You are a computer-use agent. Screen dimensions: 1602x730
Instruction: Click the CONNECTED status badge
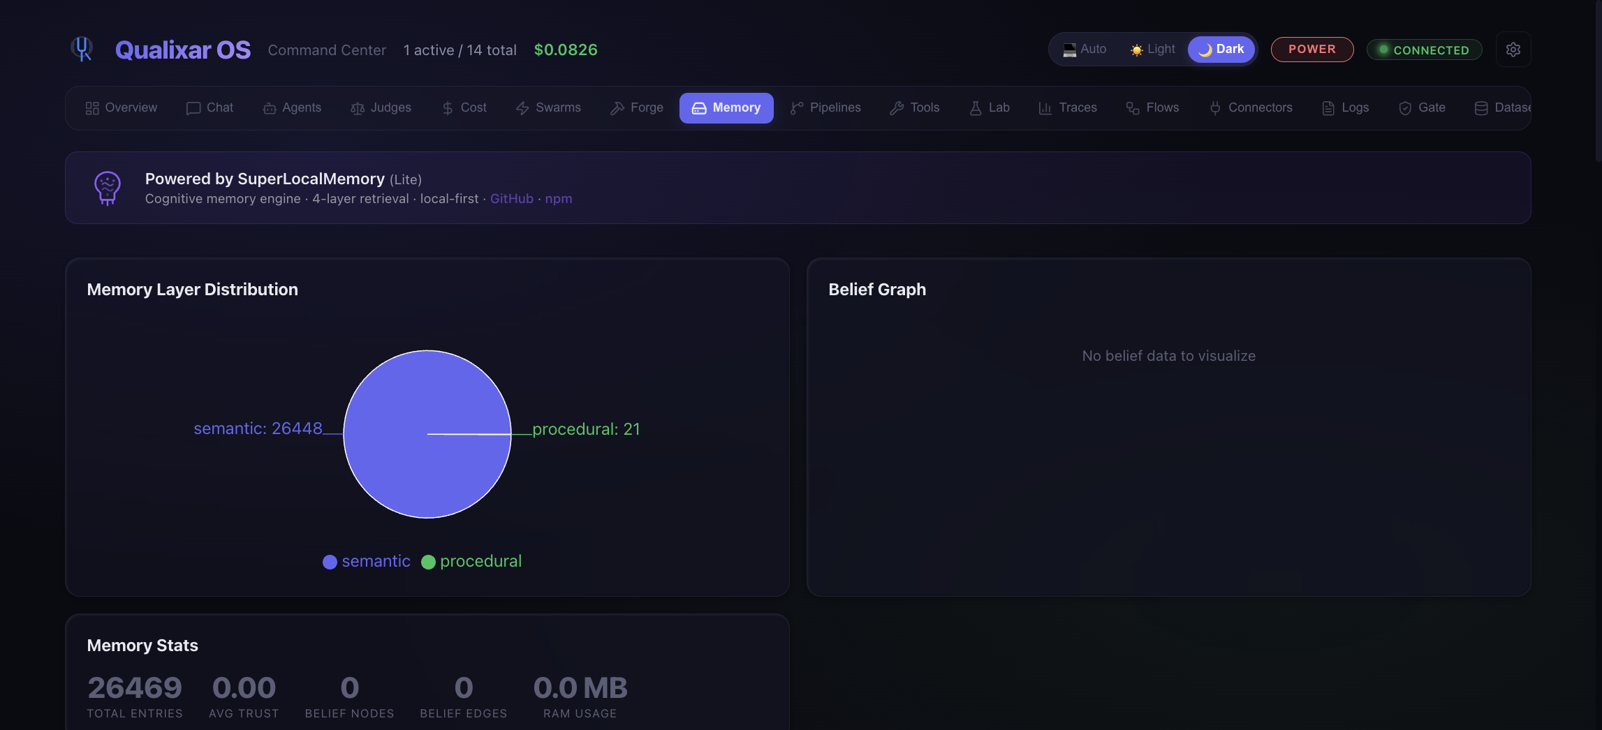tap(1424, 50)
